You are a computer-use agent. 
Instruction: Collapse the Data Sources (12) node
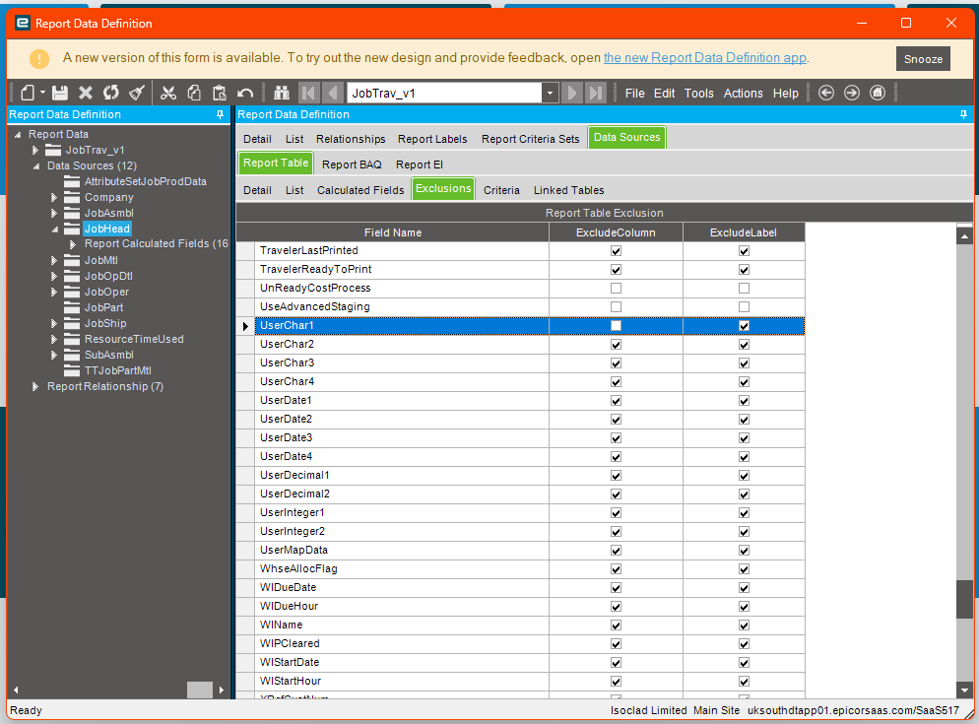click(36, 166)
